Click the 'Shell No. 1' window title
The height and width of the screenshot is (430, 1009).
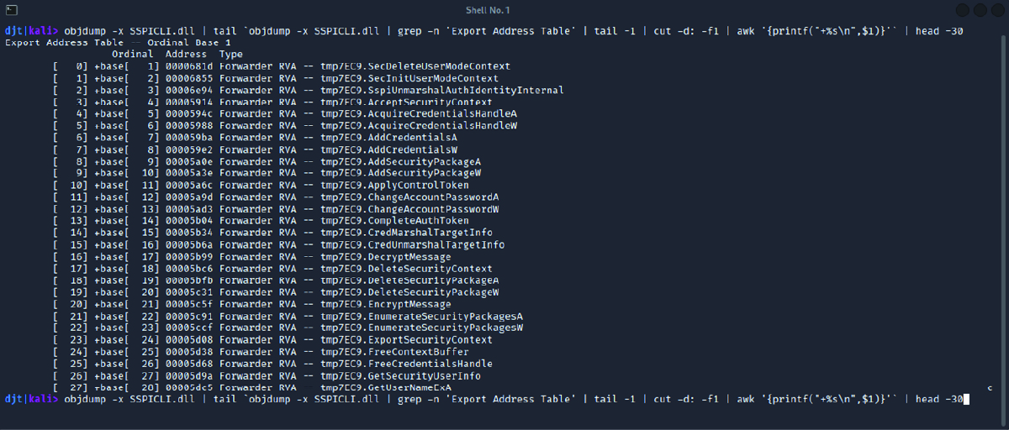[x=488, y=9]
